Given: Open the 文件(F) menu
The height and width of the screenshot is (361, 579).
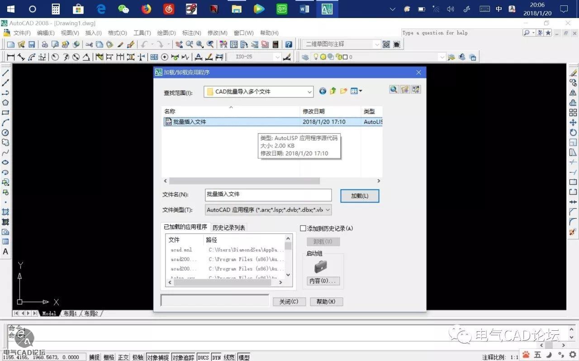Looking at the screenshot, I should click(22, 33).
